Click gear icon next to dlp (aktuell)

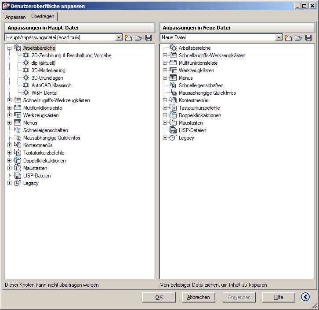pyautogui.click(x=26, y=63)
